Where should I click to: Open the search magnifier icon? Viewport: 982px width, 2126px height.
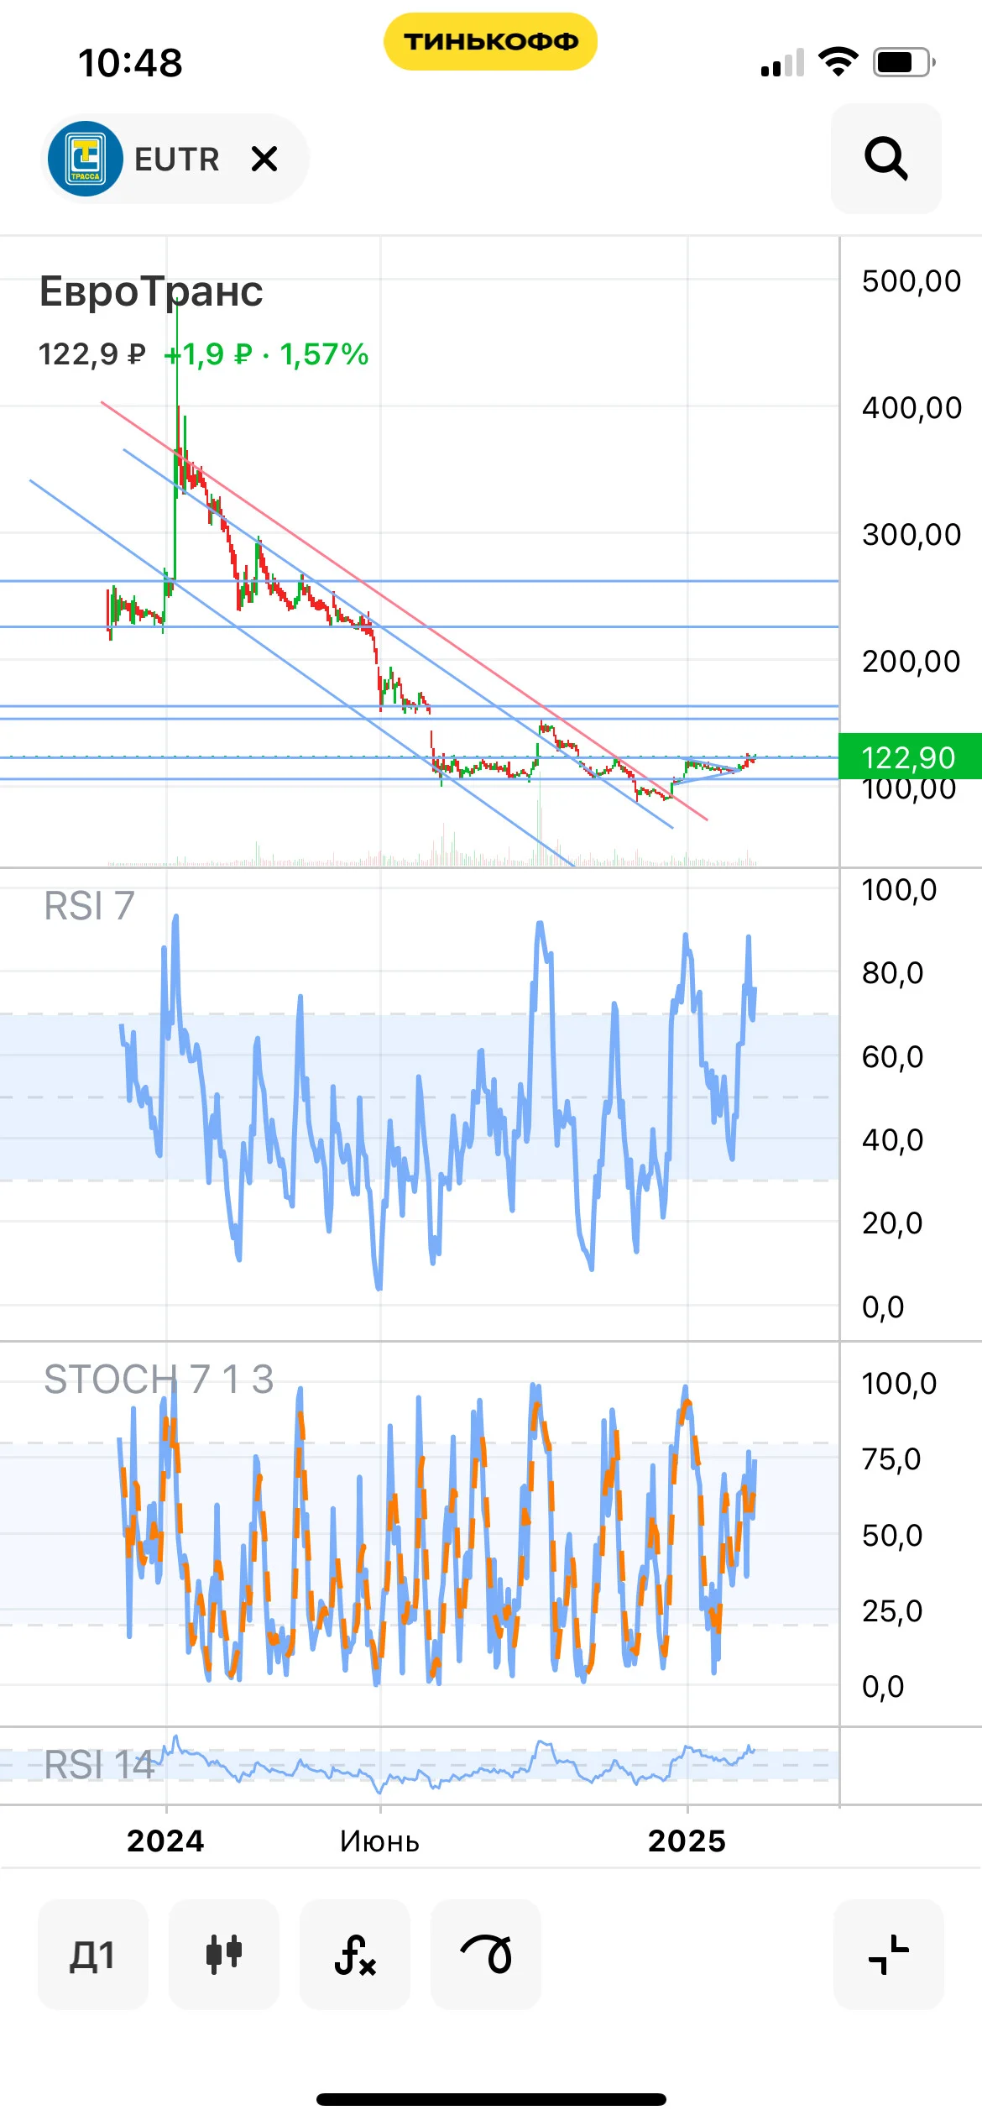click(885, 159)
